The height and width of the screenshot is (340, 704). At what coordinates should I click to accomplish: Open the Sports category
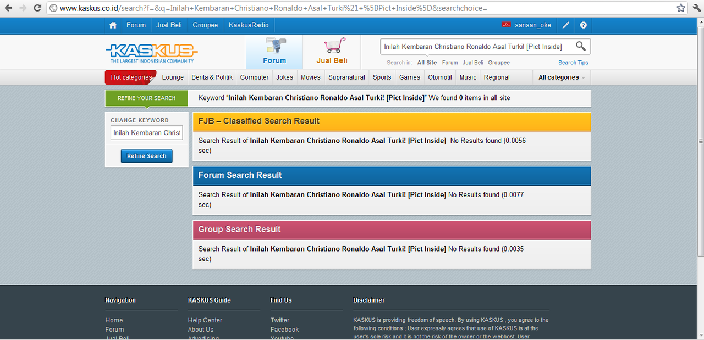(x=382, y=77)
